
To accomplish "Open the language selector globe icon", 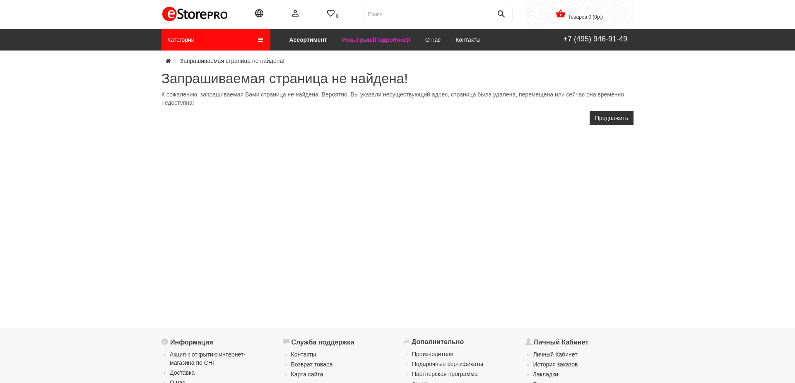I will [259, 13].
